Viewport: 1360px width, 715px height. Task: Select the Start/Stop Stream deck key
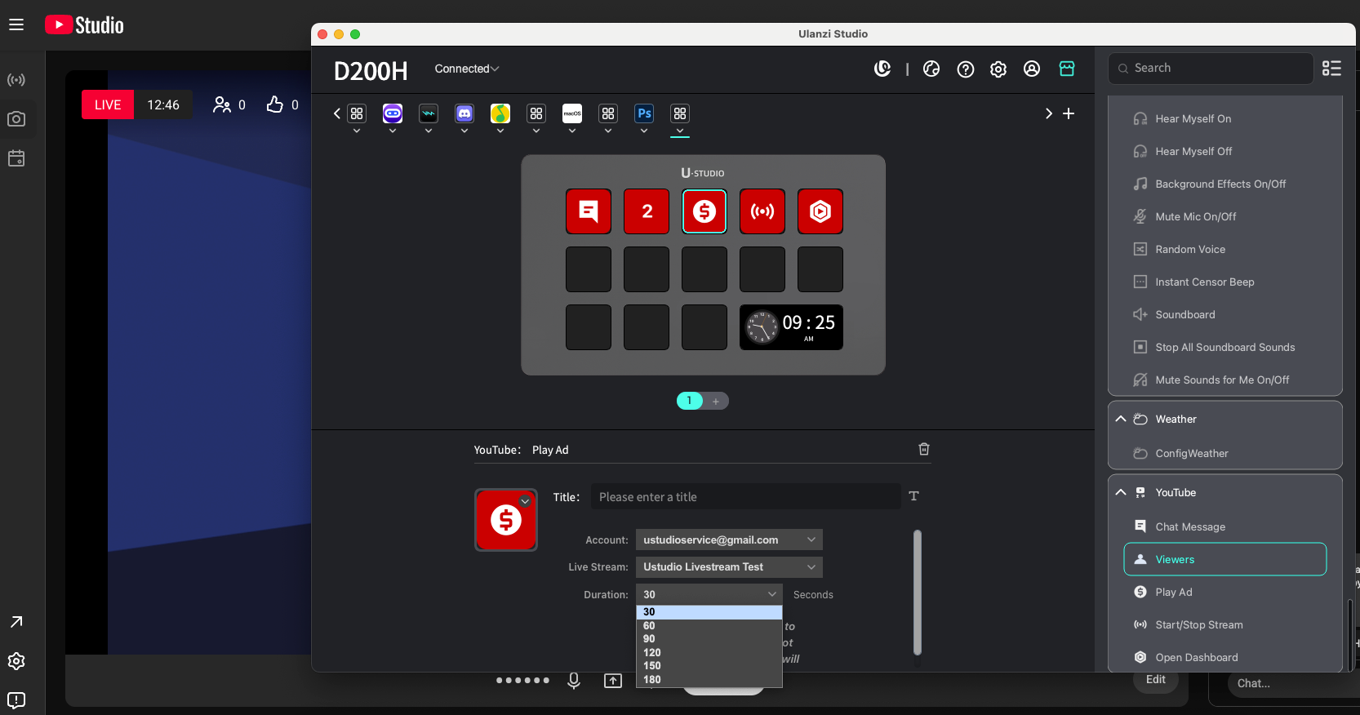(x=762, y=211)
